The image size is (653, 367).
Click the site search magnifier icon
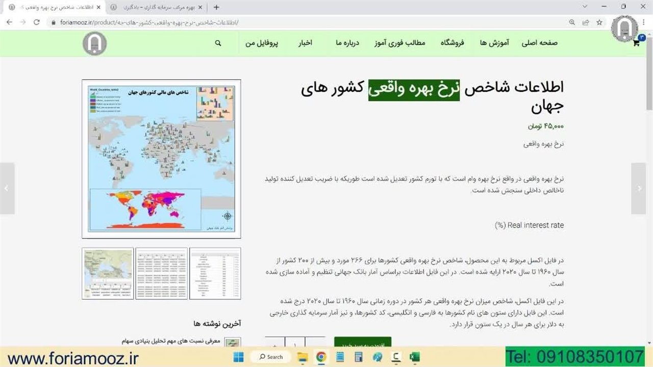point(218,43)
